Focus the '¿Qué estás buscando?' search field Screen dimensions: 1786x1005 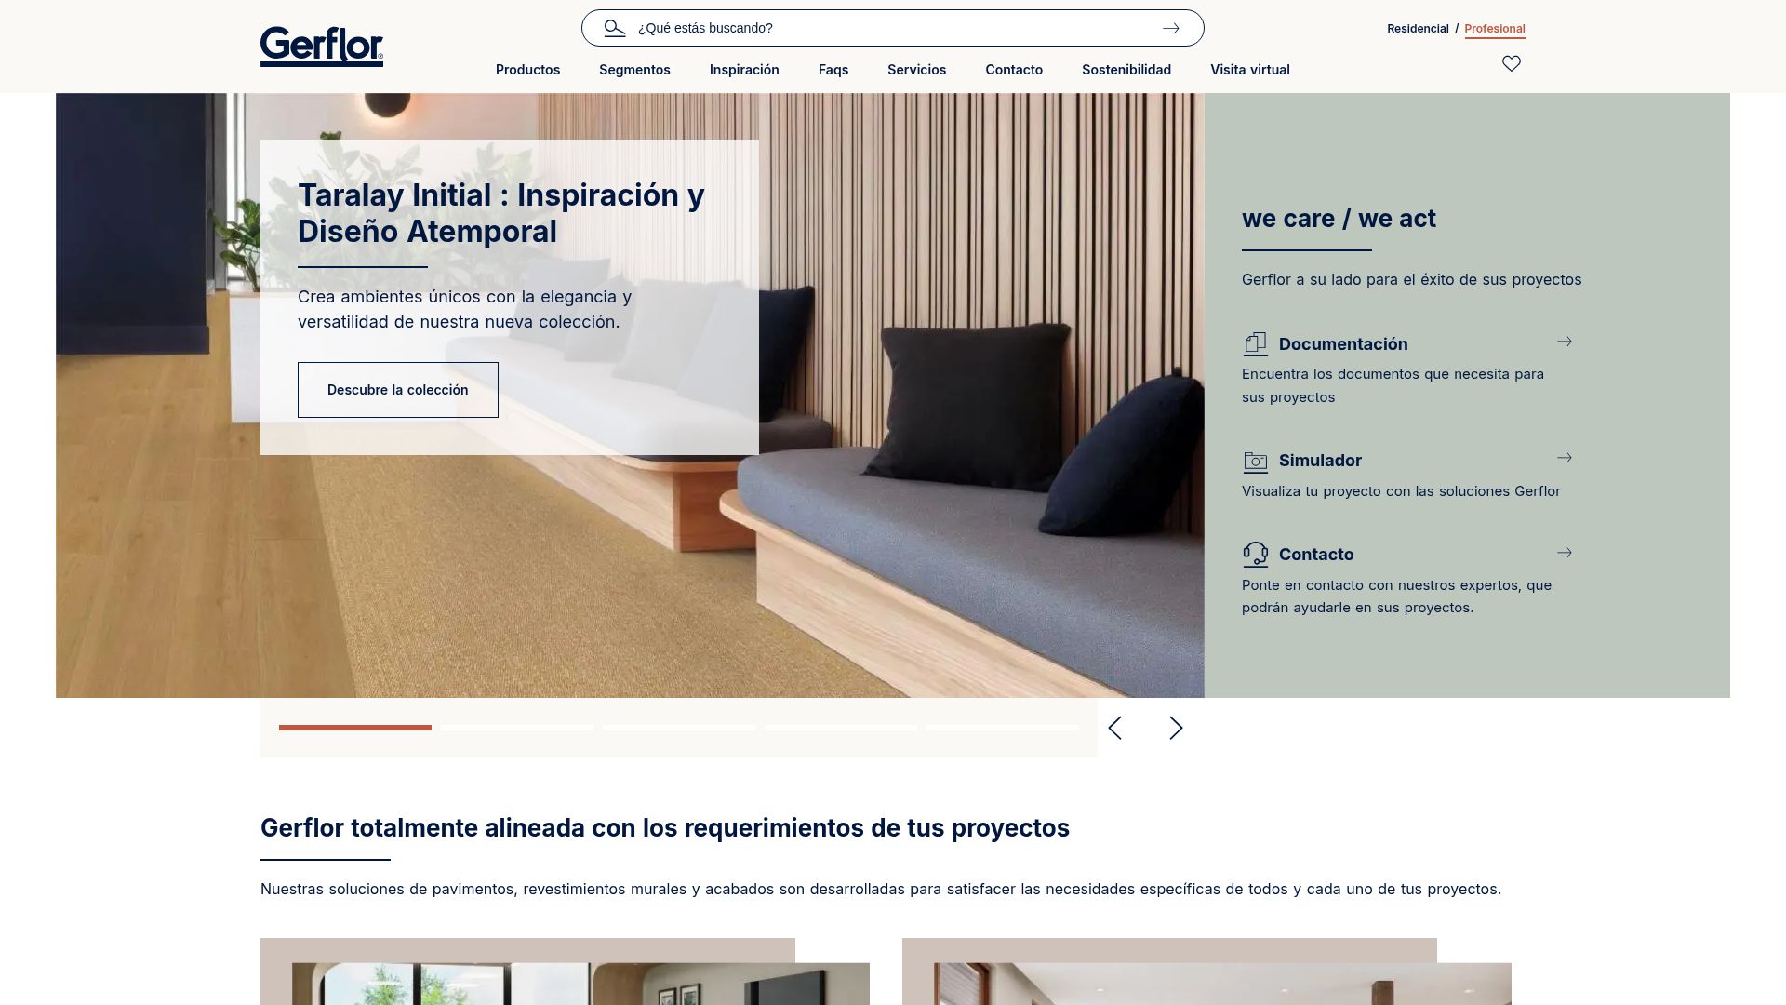click(x=893, y=28)
